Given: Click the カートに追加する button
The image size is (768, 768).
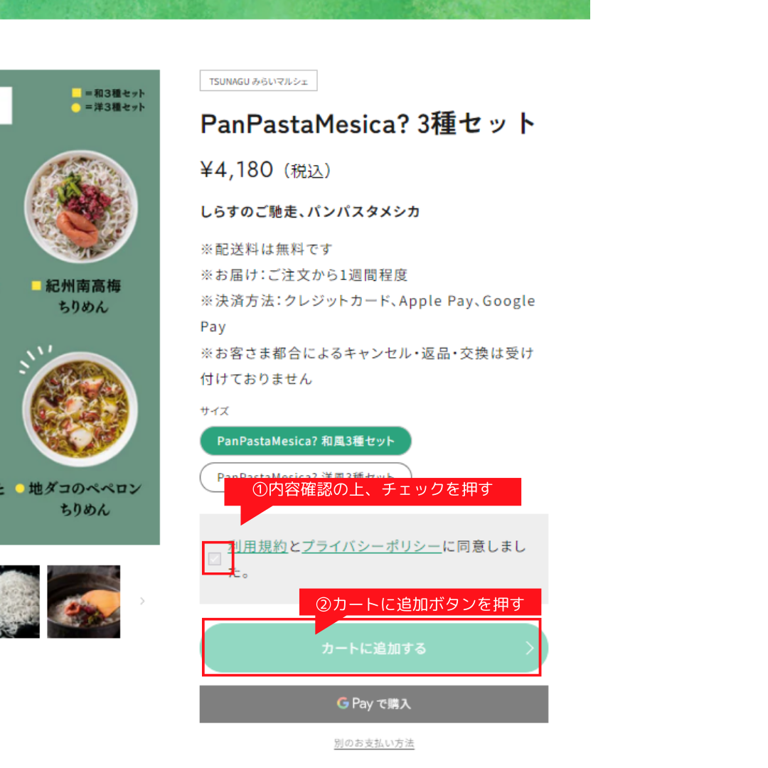Looking at the screenshot, I should [374, 648].
